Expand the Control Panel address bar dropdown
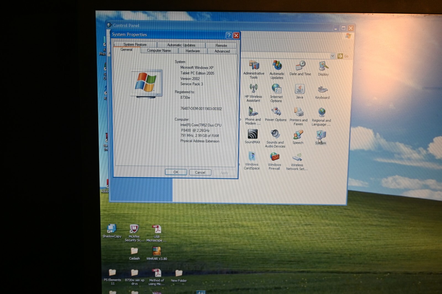 pos(333,56)
